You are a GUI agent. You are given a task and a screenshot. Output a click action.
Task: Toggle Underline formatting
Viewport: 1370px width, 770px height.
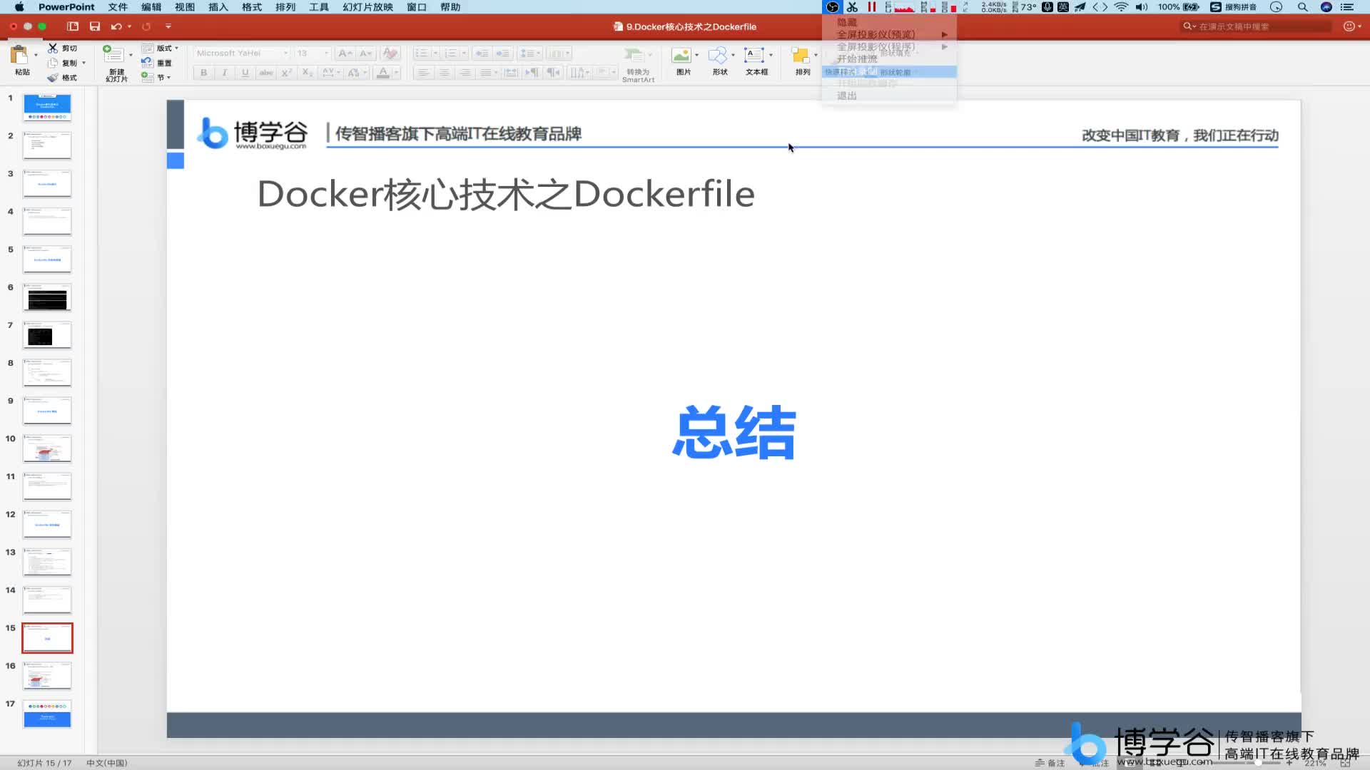245,73
